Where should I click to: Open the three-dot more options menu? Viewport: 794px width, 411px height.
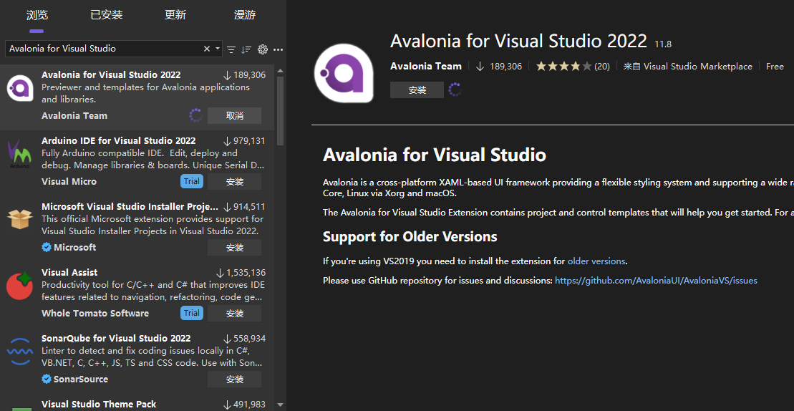pos(278,49)
